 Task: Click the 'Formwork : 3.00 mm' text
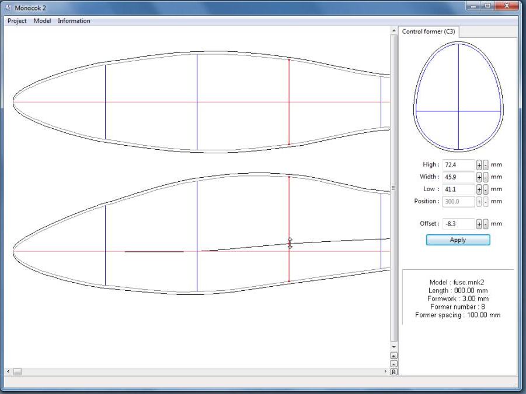[458, 298]
